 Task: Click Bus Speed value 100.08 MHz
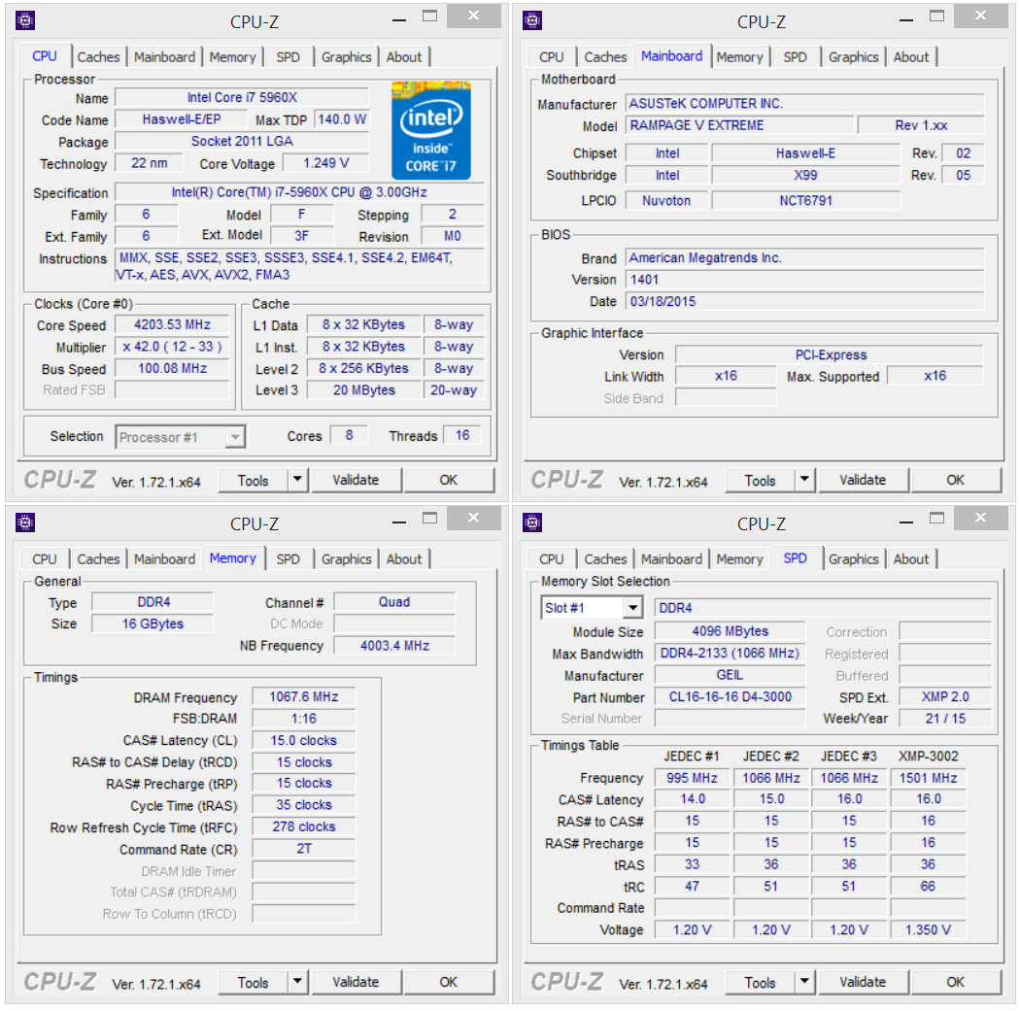[x=172, y=369]
